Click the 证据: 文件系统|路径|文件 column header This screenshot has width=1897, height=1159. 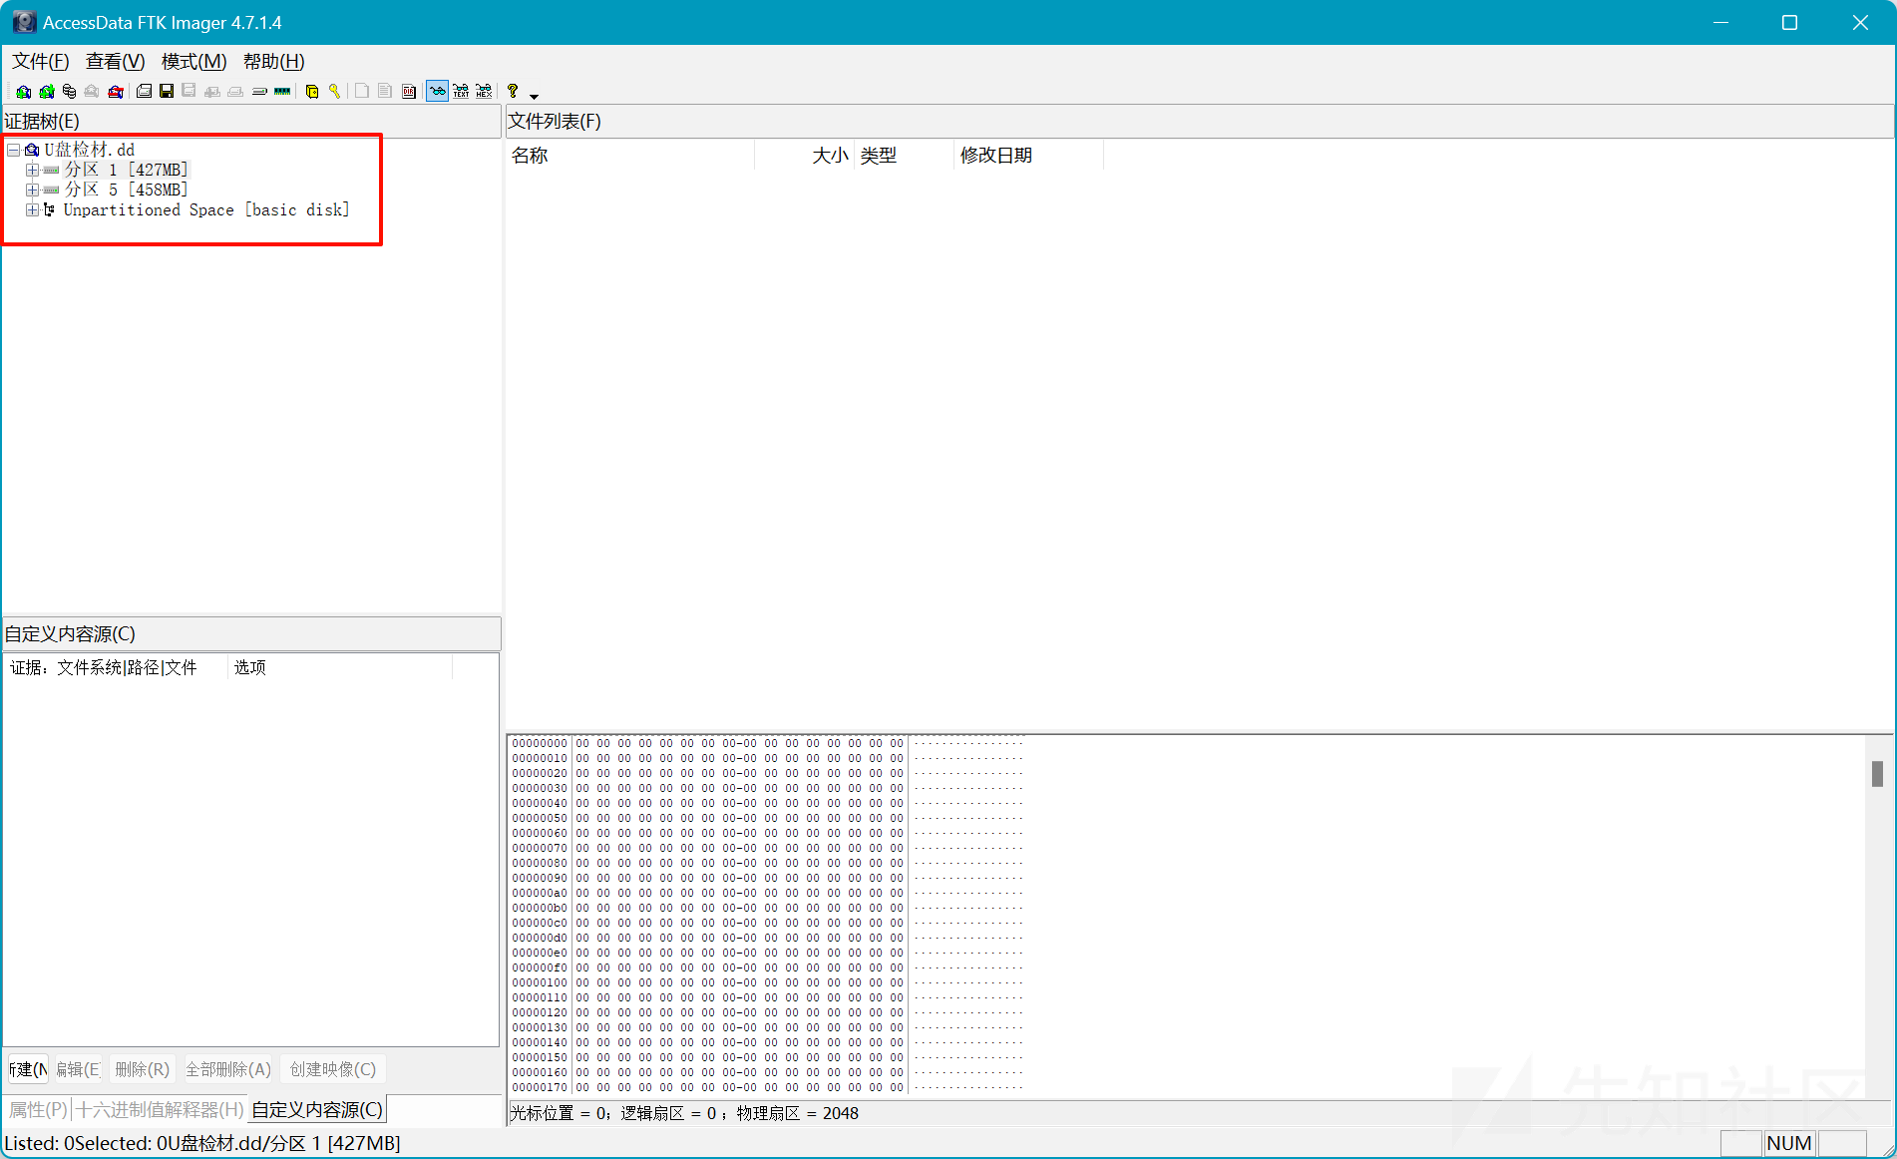point(117,667)
